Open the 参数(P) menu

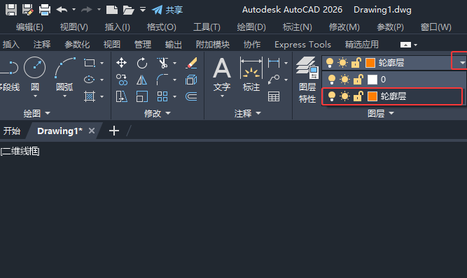pyautogui.click(x=390, y=27)
